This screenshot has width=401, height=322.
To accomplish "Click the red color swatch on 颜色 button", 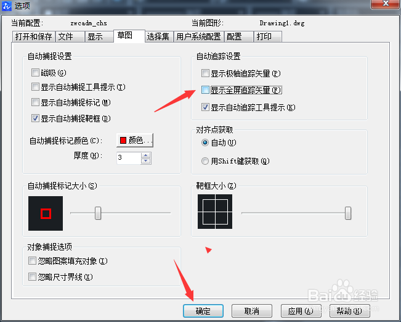I will pos(123,140).
